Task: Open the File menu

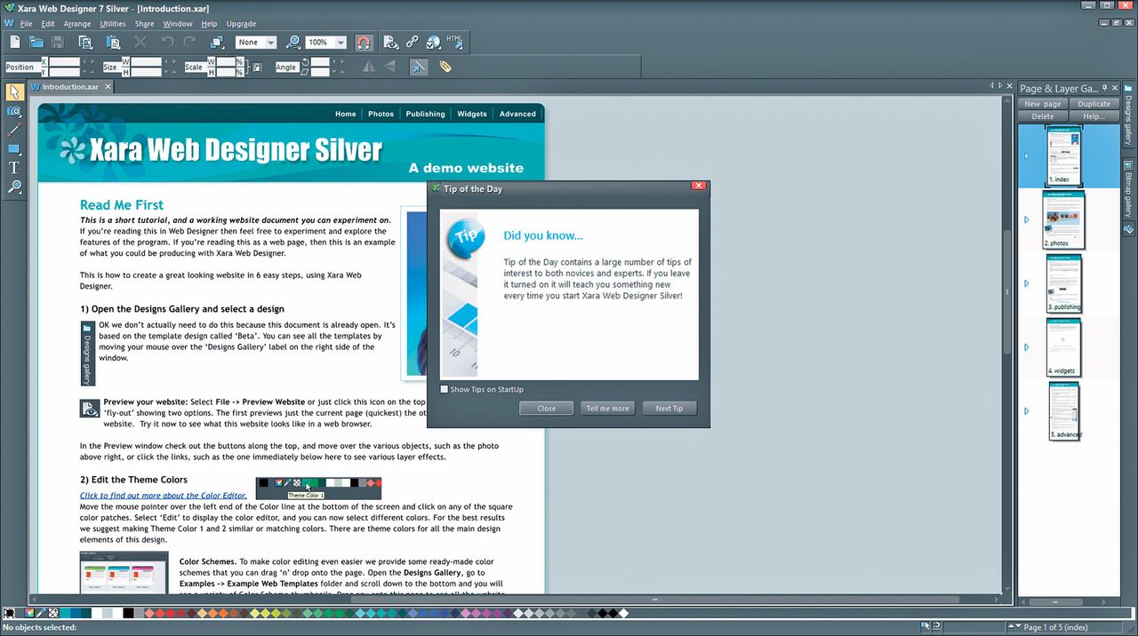Action: click(x=26, y=24)
